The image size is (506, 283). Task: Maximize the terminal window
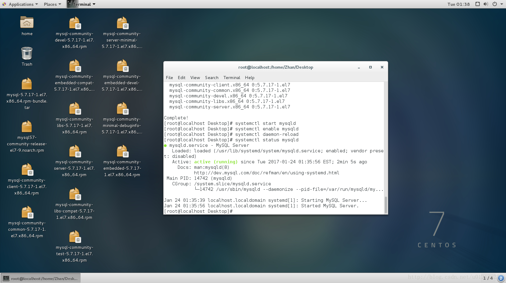(x=370, y=67)
